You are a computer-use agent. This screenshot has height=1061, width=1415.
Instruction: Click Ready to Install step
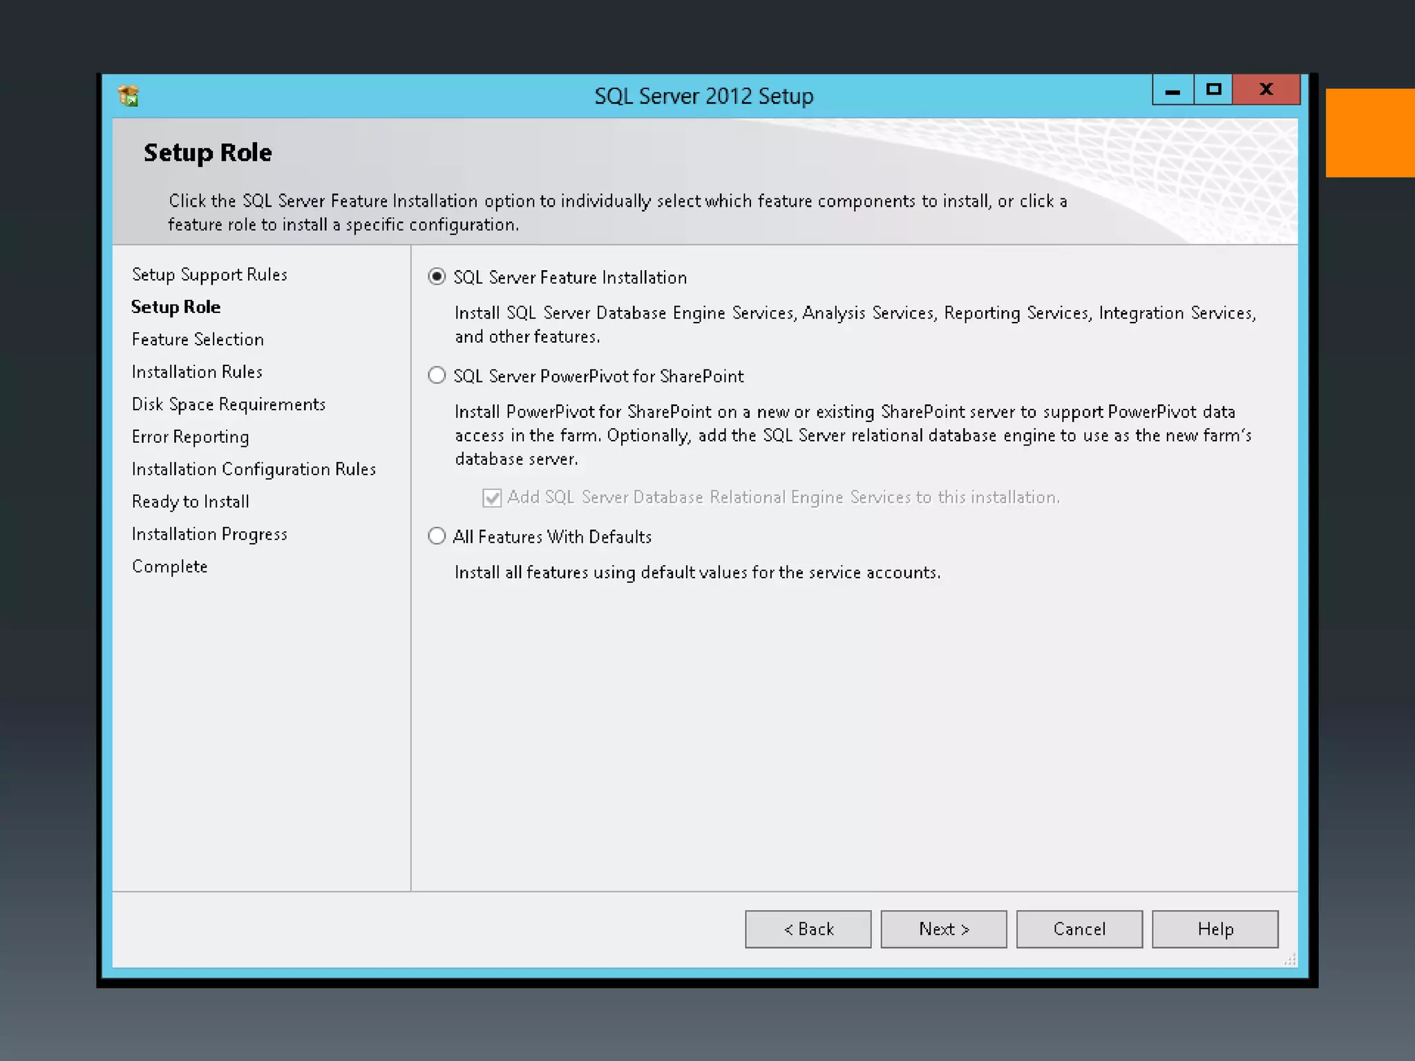[x=190, y=501]
